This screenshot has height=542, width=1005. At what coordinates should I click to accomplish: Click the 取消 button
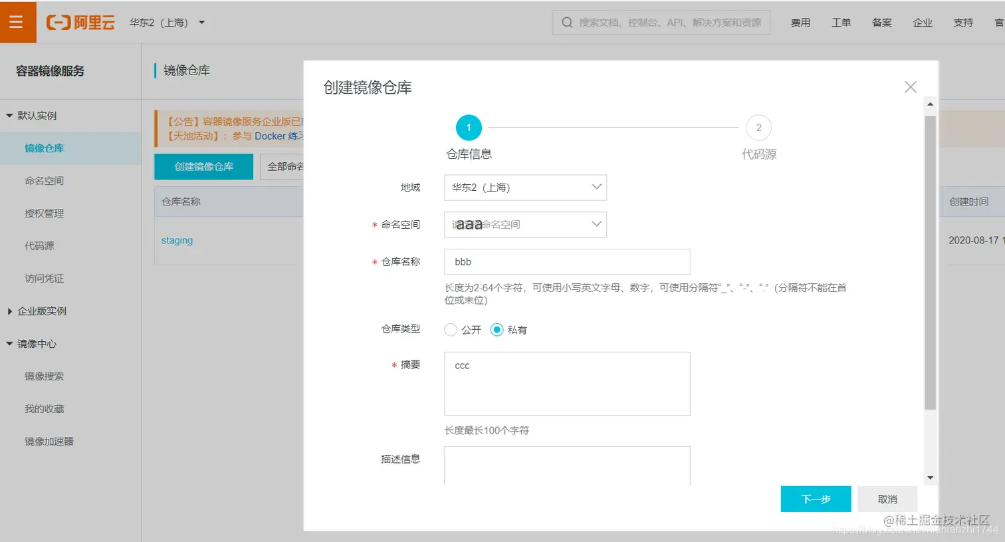(x=887, y=499)
